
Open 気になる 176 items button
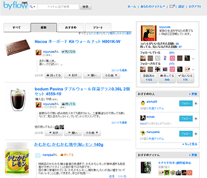185,78
